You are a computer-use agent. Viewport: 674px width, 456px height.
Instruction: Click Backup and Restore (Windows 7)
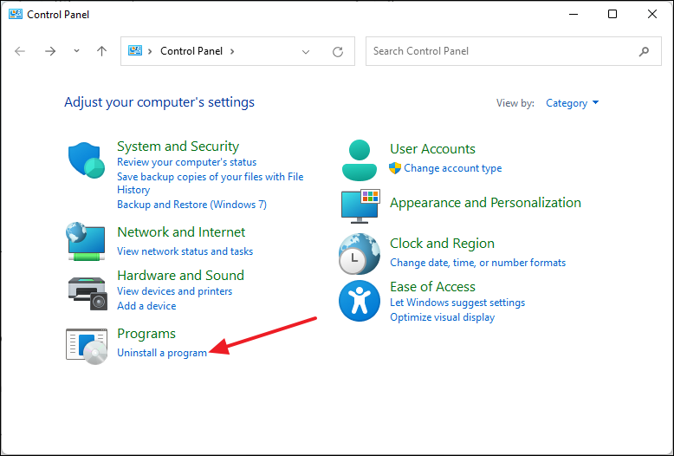(191, 205)
